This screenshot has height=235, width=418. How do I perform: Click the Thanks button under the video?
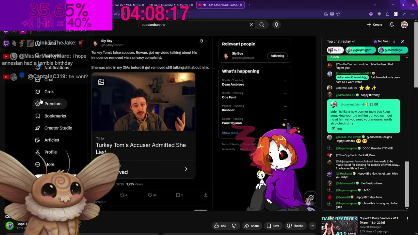click(295, 226)
